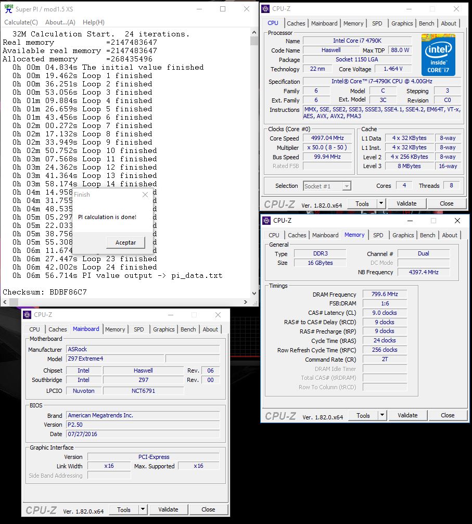Viewport: 472px width, 524px height.
Task: Click the Loop 24 finished line
Action: coord(85,267)
